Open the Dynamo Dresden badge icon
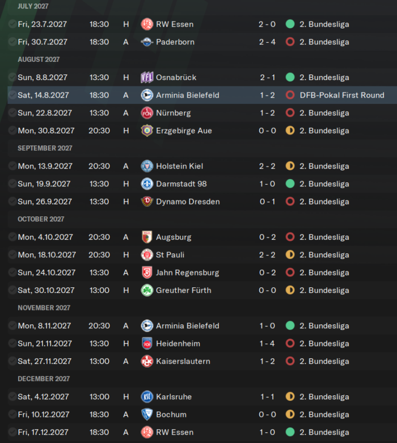Viewport: 397px width, 443px height. [147, 202]
